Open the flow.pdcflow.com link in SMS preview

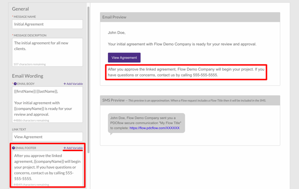[x=154, y=128]
